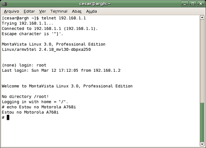Click the Welcome to MontaVista Linux line
The height and width of the screenshot is (148, 206).
pos(67,86)
